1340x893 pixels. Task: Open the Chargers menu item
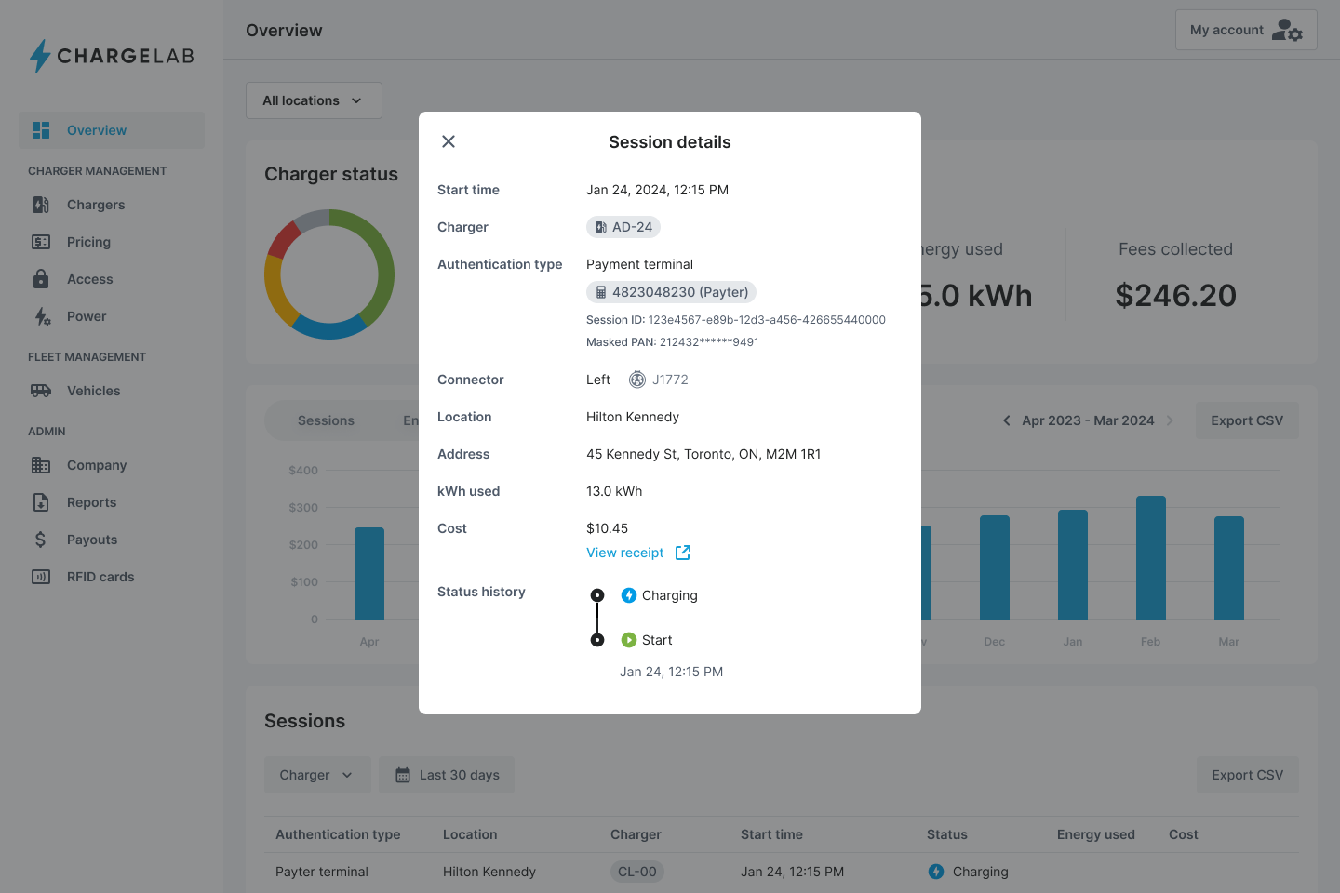point(112,205)
